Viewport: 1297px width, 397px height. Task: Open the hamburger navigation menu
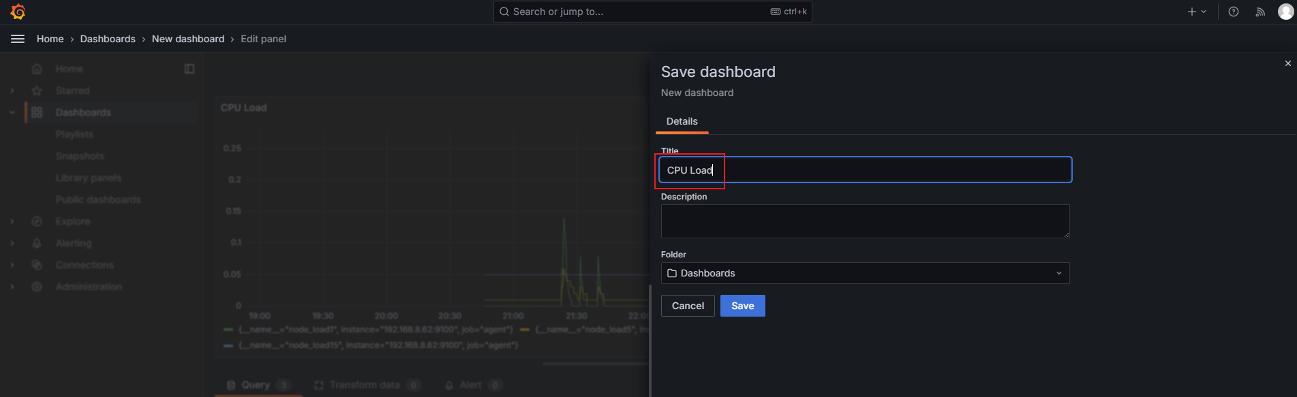click(x=18, y=39)
